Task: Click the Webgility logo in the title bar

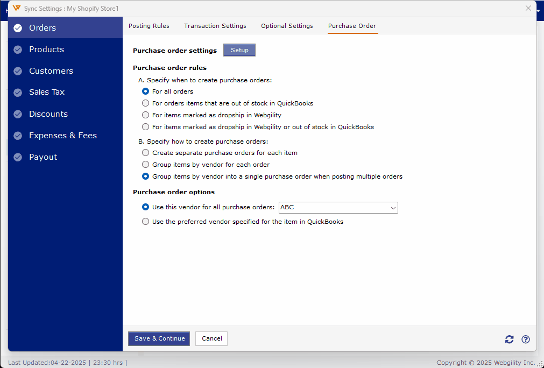Action: pyautogui.click(x=16, y=8)
